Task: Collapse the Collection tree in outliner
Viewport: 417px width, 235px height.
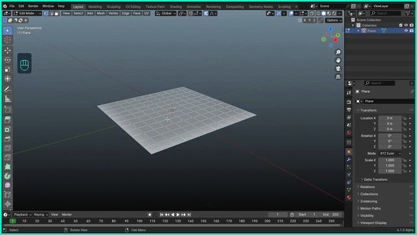Action: (x=353, y=25)
